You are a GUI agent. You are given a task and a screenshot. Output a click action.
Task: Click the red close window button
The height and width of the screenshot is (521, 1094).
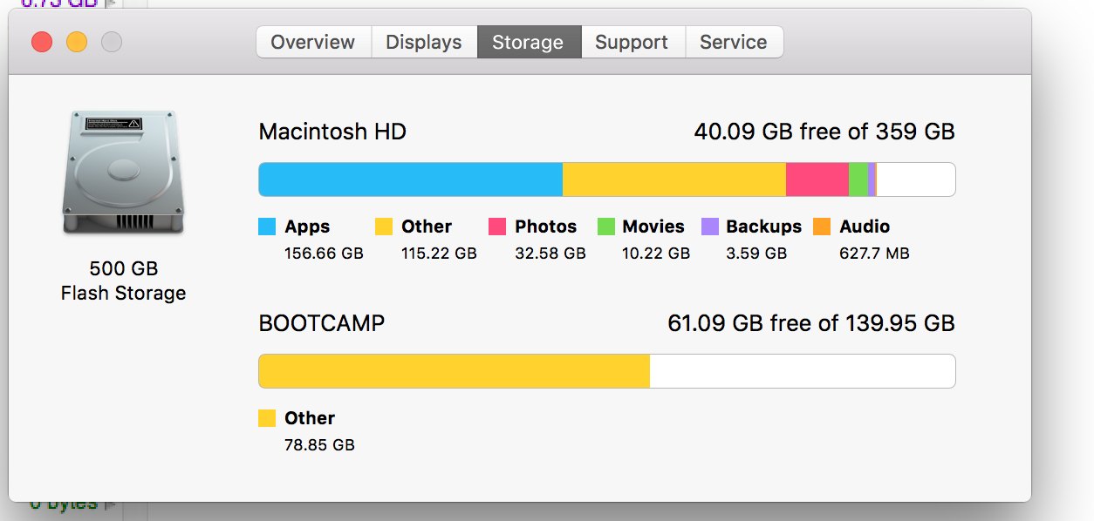(x=42, y=42)
